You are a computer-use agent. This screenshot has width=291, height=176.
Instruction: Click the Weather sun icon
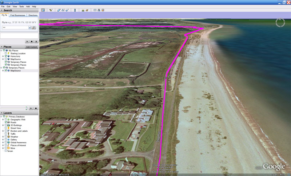click(x=8, y=137)
